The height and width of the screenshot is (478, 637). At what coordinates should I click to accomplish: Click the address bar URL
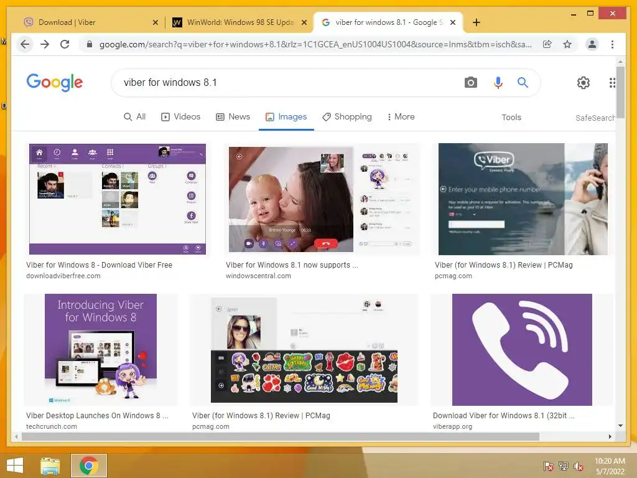tap(315, 44)
